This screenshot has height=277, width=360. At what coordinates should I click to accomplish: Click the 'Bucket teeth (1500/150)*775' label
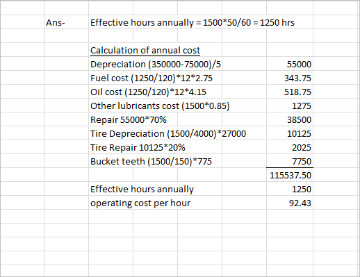[151, 161]
